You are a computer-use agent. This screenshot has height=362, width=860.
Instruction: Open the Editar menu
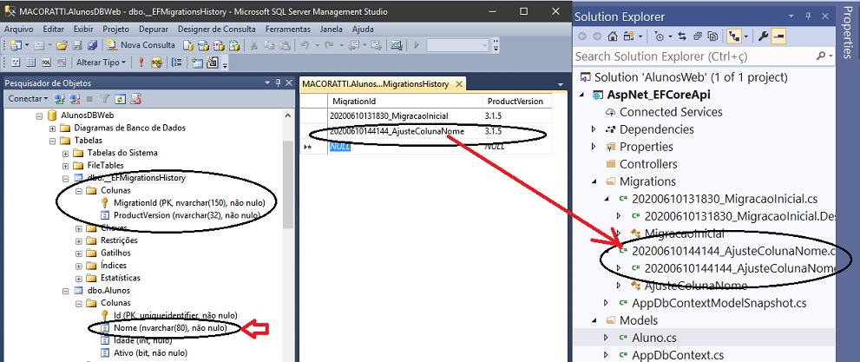point(53,29)
